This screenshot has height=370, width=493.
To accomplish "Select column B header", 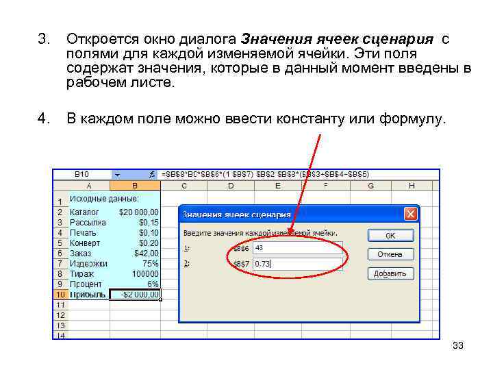I will tap(135, 186).
